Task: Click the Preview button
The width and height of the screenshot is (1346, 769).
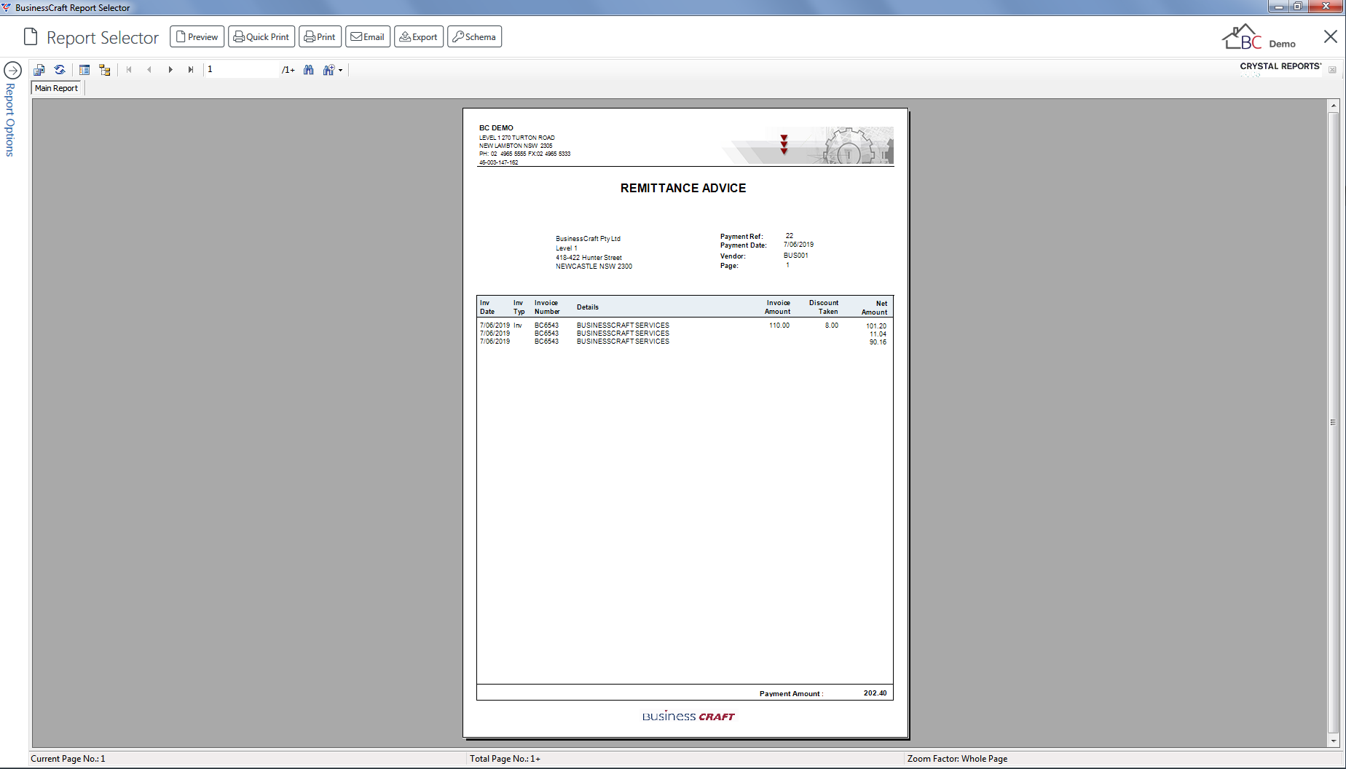Action: click(x=197, y=36)
